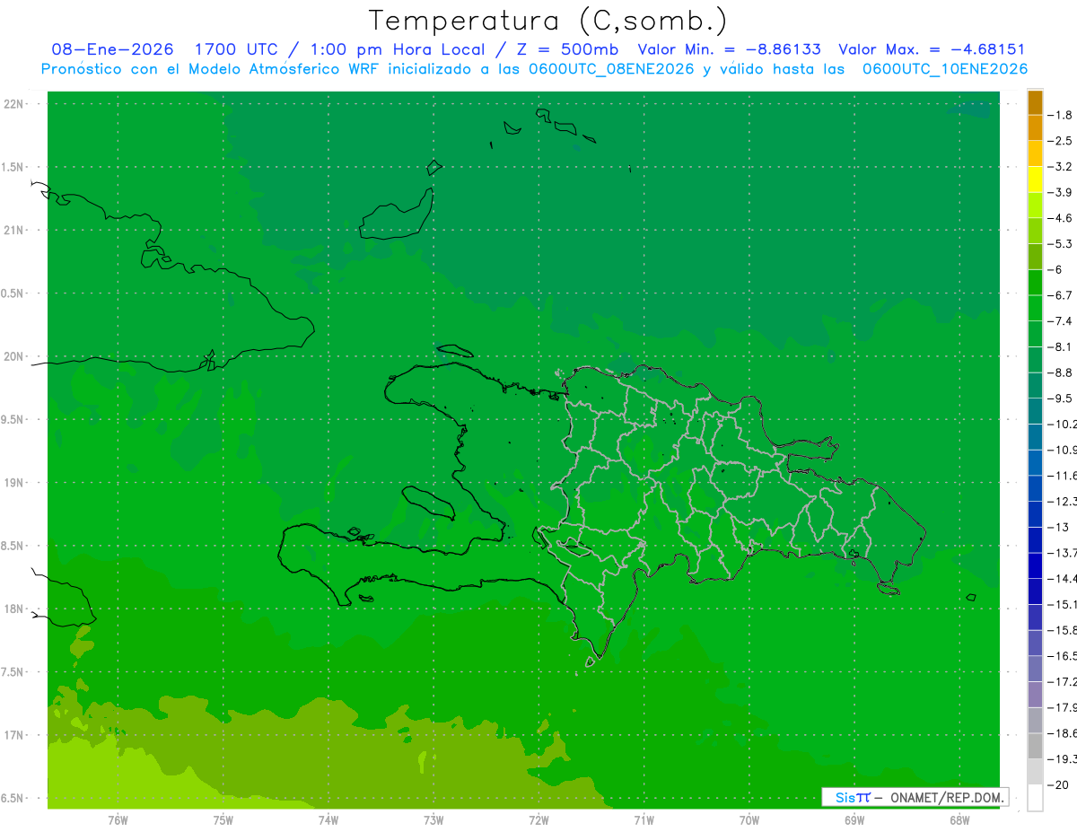Click the "-3.9" color bar value
Viewport: 1077px width, 832px height.
pos(1060,192)
